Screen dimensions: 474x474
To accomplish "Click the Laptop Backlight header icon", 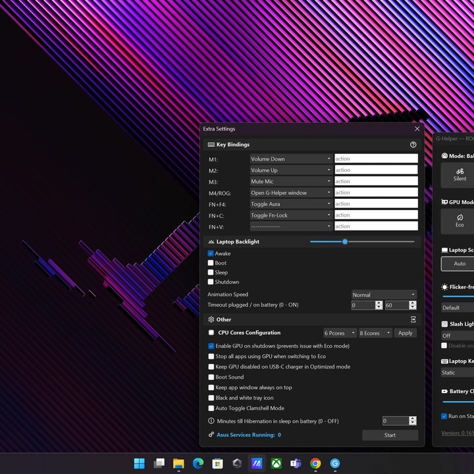I will pos(211,242).
